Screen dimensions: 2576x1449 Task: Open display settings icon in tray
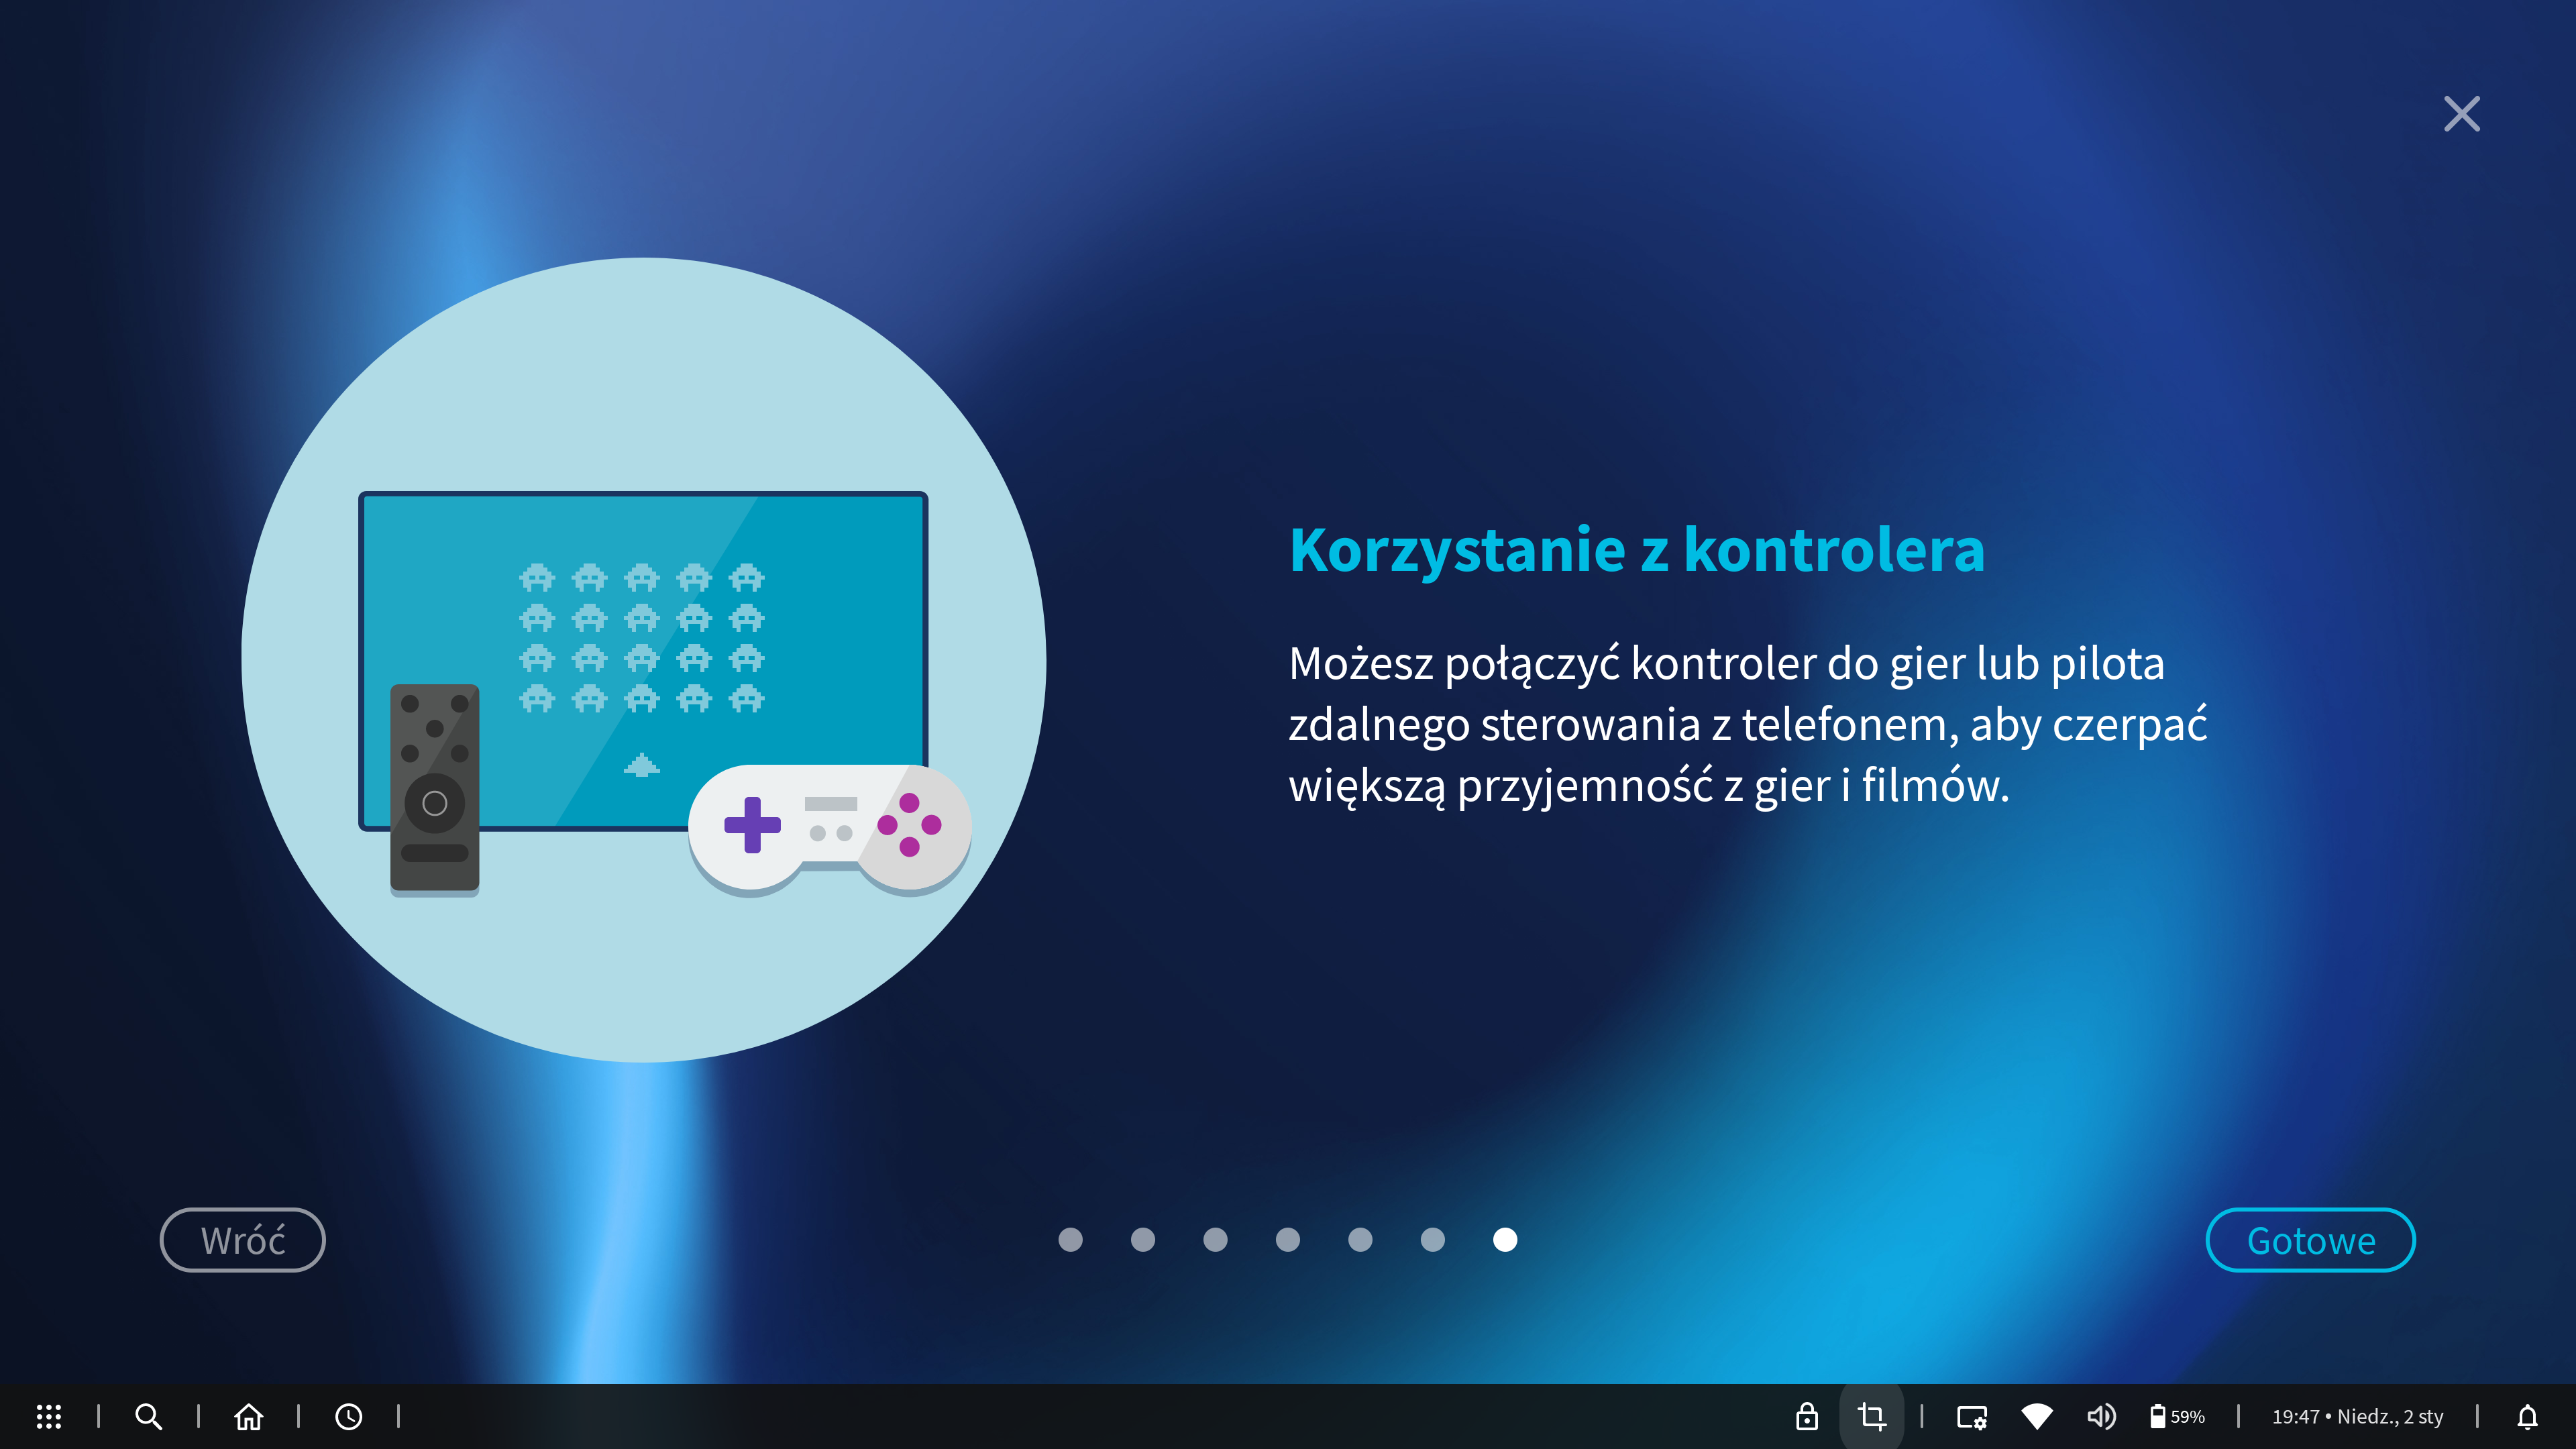1972,1417
